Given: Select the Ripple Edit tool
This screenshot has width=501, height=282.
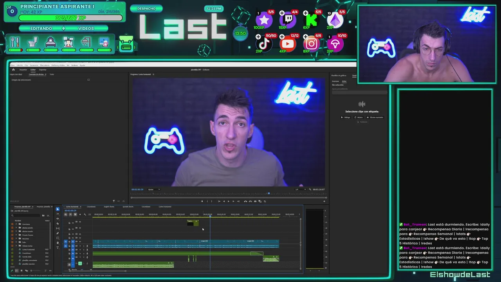Looking at the screenshot, I should [58, 219].
